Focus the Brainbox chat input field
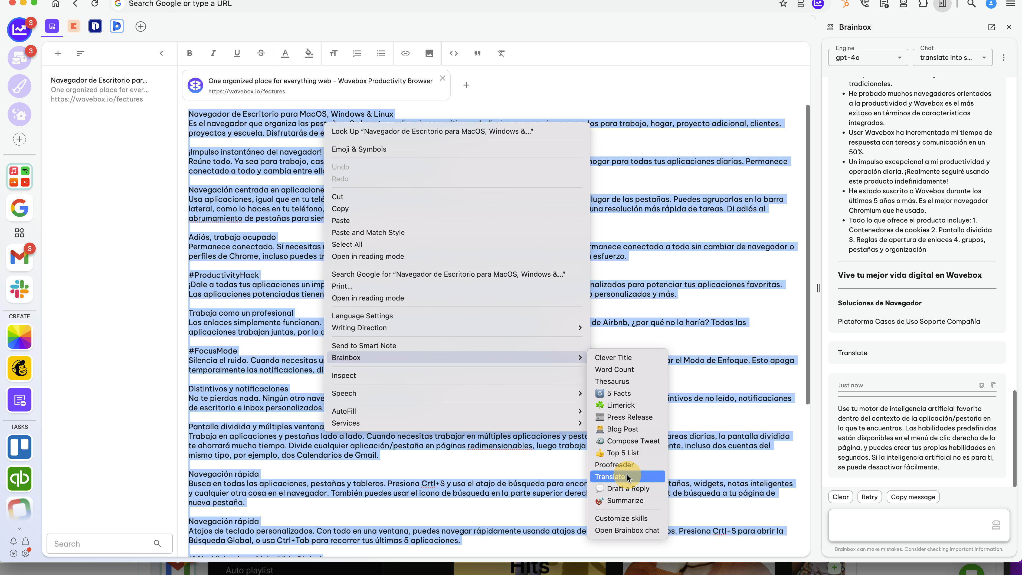 (918, 525)
